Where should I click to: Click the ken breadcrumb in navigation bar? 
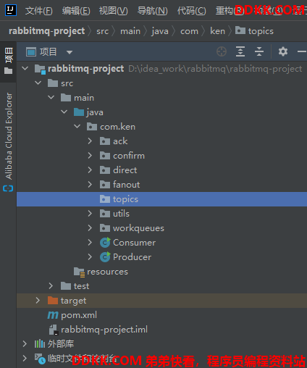tap(217, 31)
